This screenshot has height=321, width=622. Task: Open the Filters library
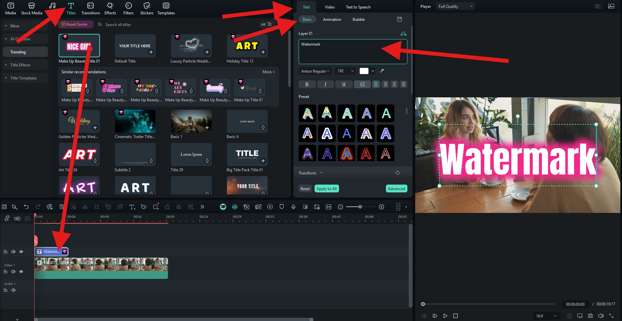128,8
